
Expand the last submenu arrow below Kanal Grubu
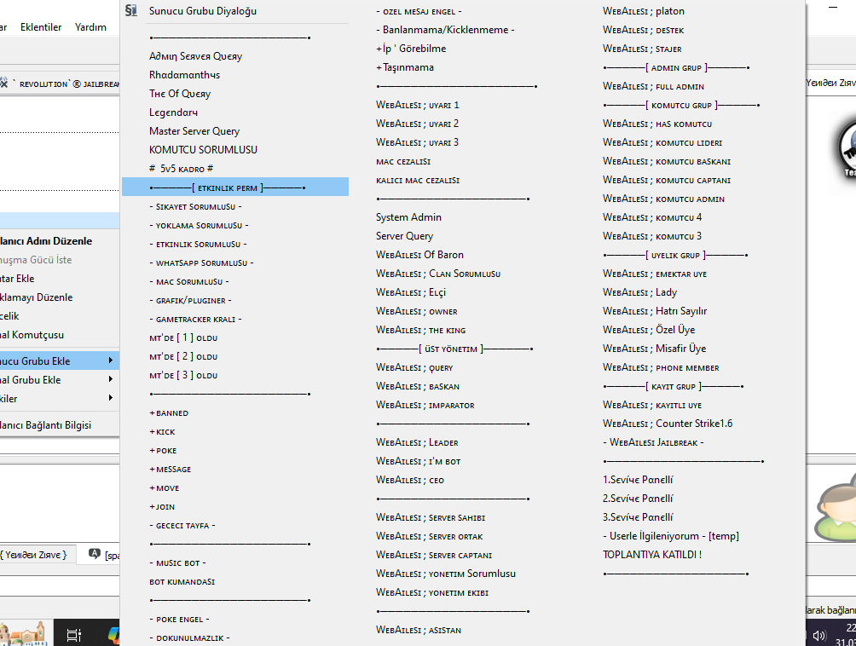111,398
